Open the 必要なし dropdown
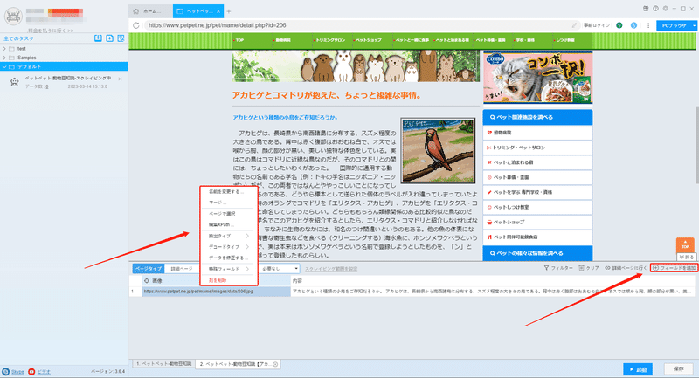699x378 pixels. click(x=279, y=269)
